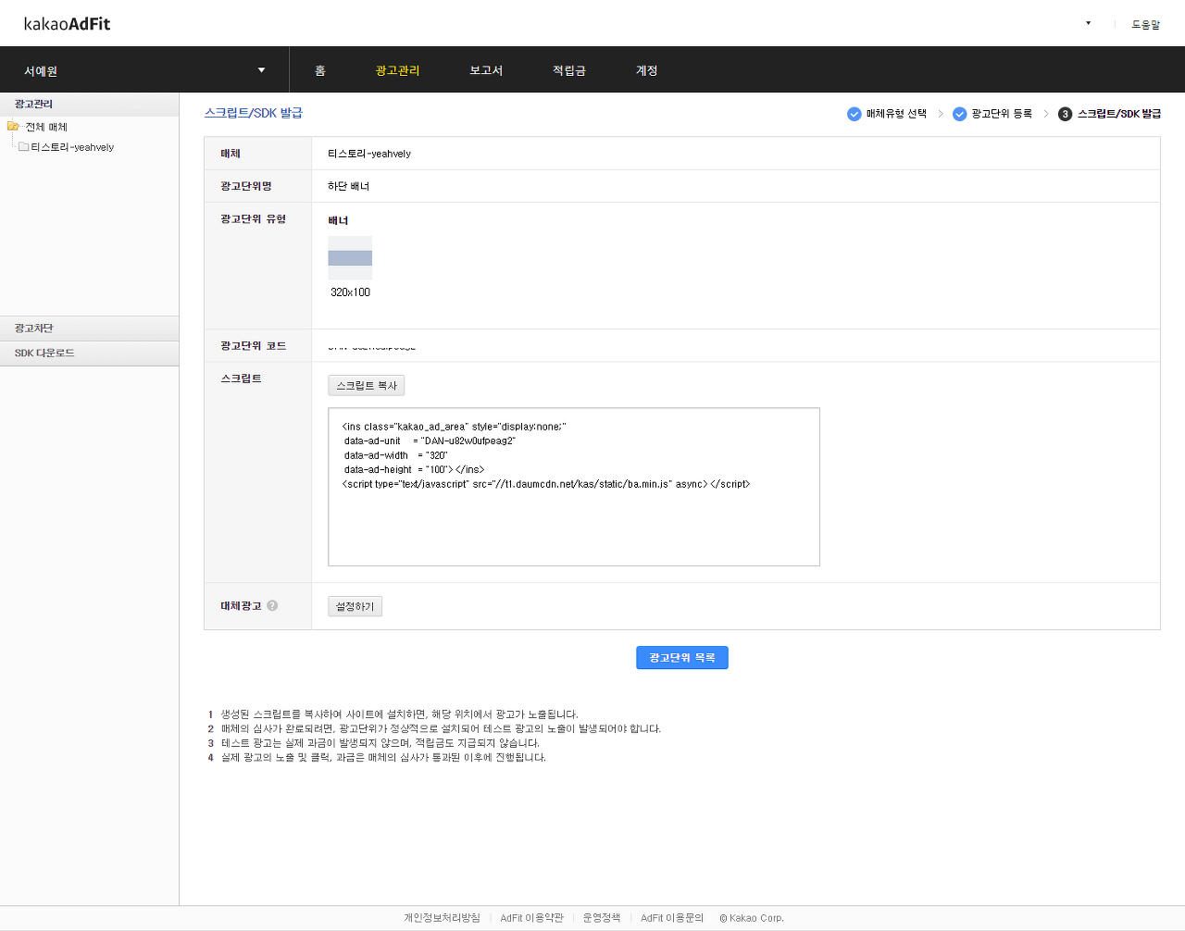Click the 하단 배너 ad unit name
This screenshot has height=931, width=1185.
click(x=348, y=186)
